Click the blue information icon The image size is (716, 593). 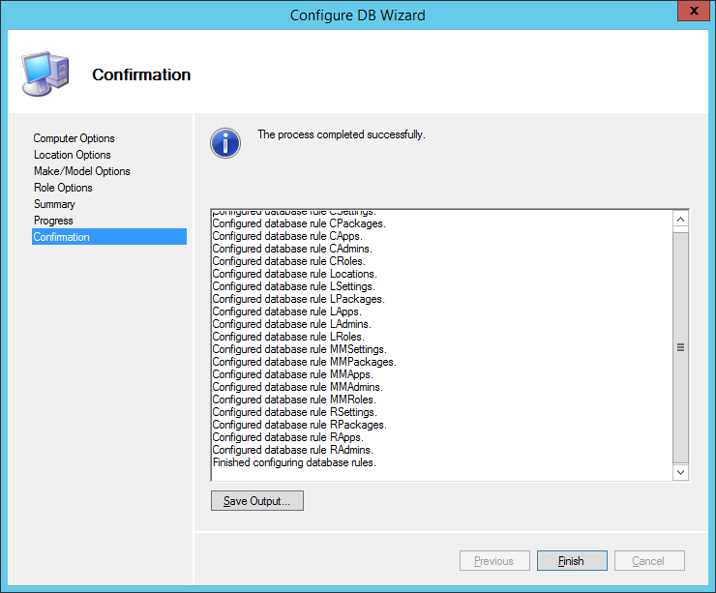coord(224,143)
